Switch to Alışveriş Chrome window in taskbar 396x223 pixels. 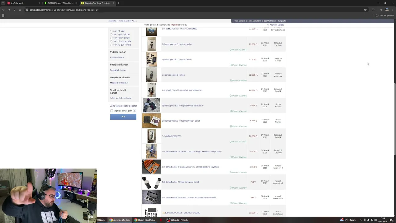click(x=120, y=220)
